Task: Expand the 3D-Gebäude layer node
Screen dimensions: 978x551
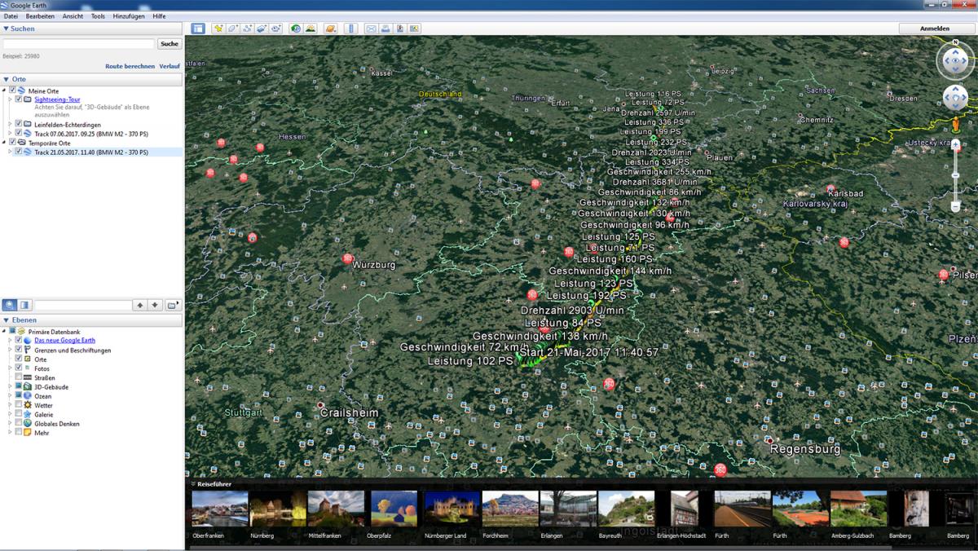Action: pyautogui.click(x=11, y=387)
